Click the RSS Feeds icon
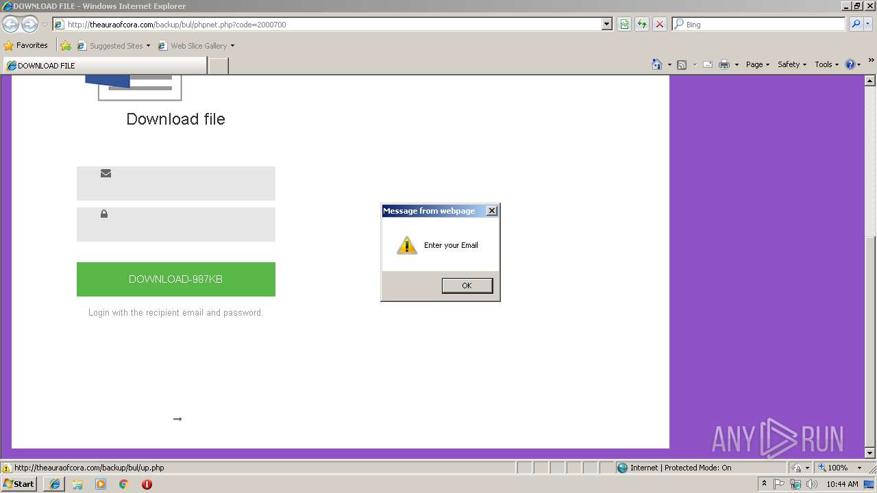 pyautogui.click(x=682, y=64)
